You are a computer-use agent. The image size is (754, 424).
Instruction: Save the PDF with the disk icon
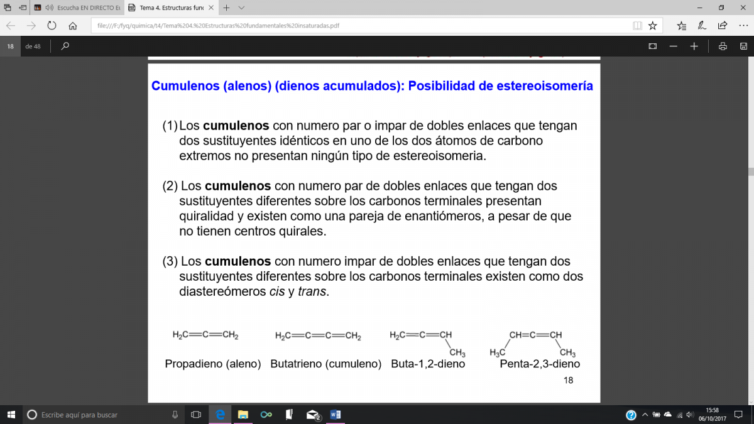(x=743, y=46)
